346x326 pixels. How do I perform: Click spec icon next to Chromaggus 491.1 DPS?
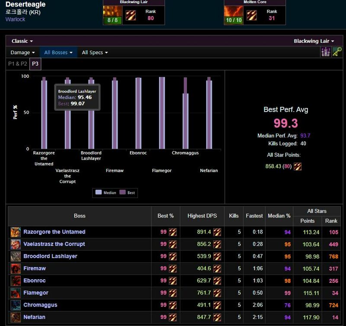point(217,305)
